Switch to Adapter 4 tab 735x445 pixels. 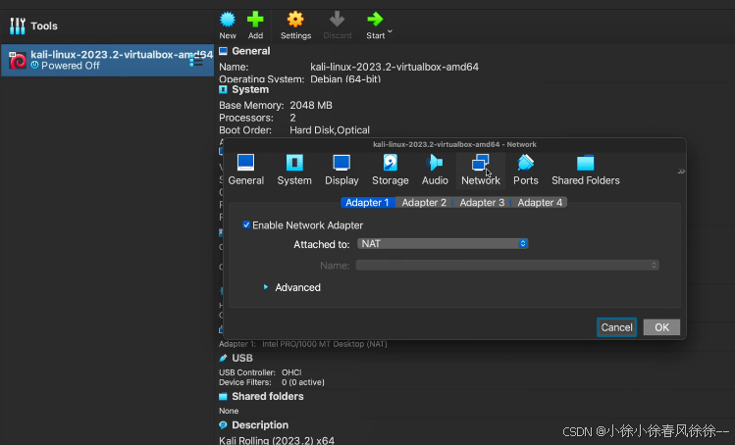[x=540, y=202]
